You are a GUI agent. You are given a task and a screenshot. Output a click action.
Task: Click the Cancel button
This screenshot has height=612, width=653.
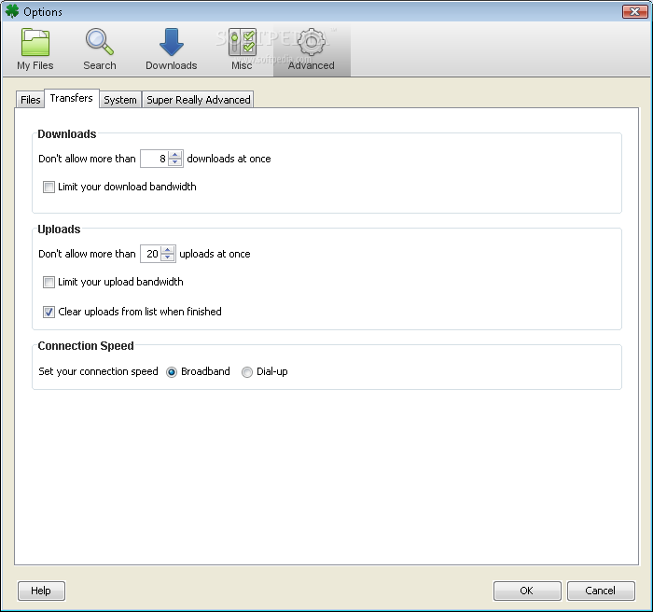tap(601, 591)
